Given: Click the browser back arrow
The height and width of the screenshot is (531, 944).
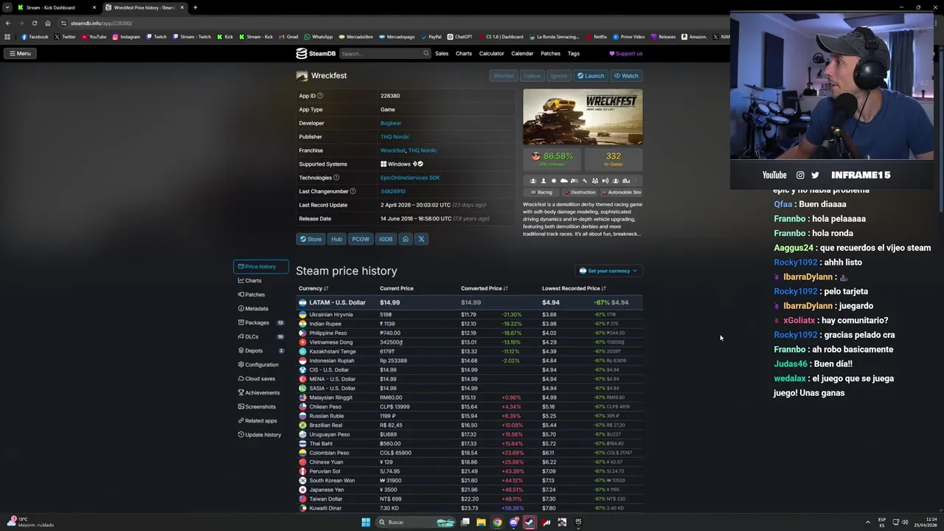Looking at the screenshot, I should click(x=7, y=23).
